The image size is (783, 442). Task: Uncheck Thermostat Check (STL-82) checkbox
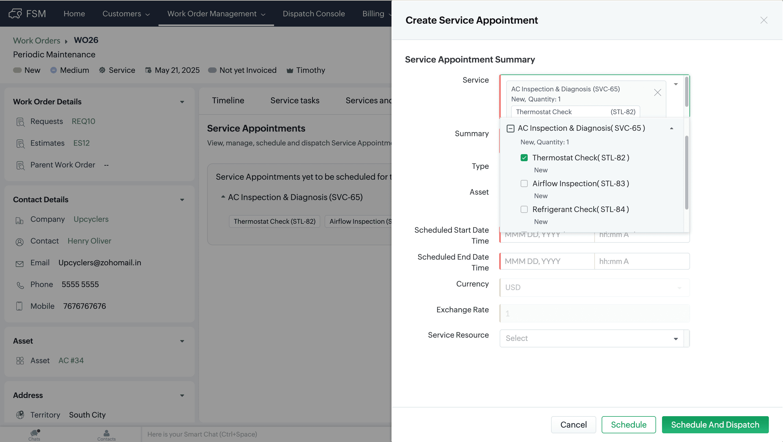(x=524, y=157)
